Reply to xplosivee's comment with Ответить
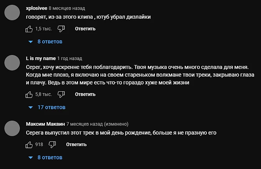Viewport: 261px width, 169px height. point(85,29)
